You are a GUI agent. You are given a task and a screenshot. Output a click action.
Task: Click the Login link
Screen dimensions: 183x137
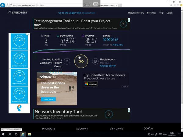[x=170, y=13]
